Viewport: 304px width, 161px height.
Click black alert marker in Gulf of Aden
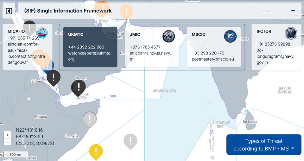(x=79, y=86)
